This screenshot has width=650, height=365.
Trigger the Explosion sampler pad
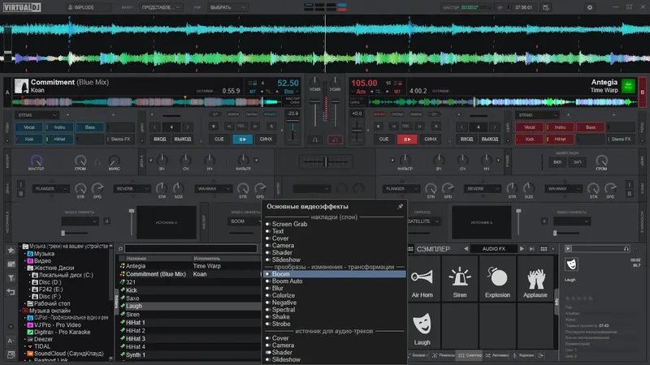tap(497, 277)
